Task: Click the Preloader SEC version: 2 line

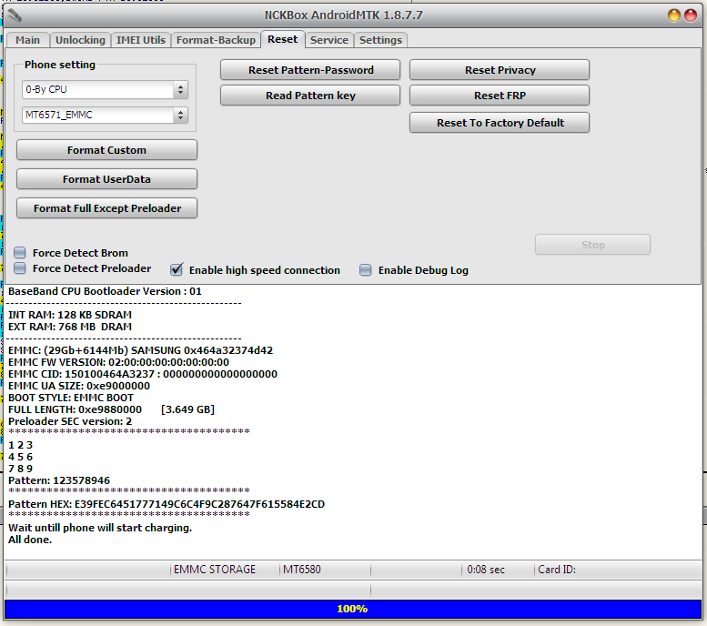Action: 70,421
